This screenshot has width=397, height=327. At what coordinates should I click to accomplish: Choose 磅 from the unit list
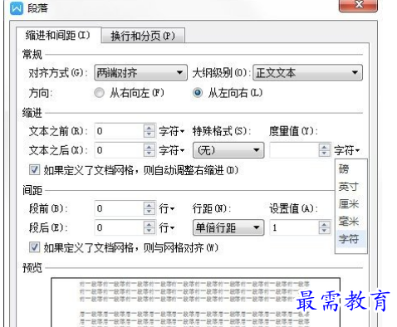coord(350,168)
